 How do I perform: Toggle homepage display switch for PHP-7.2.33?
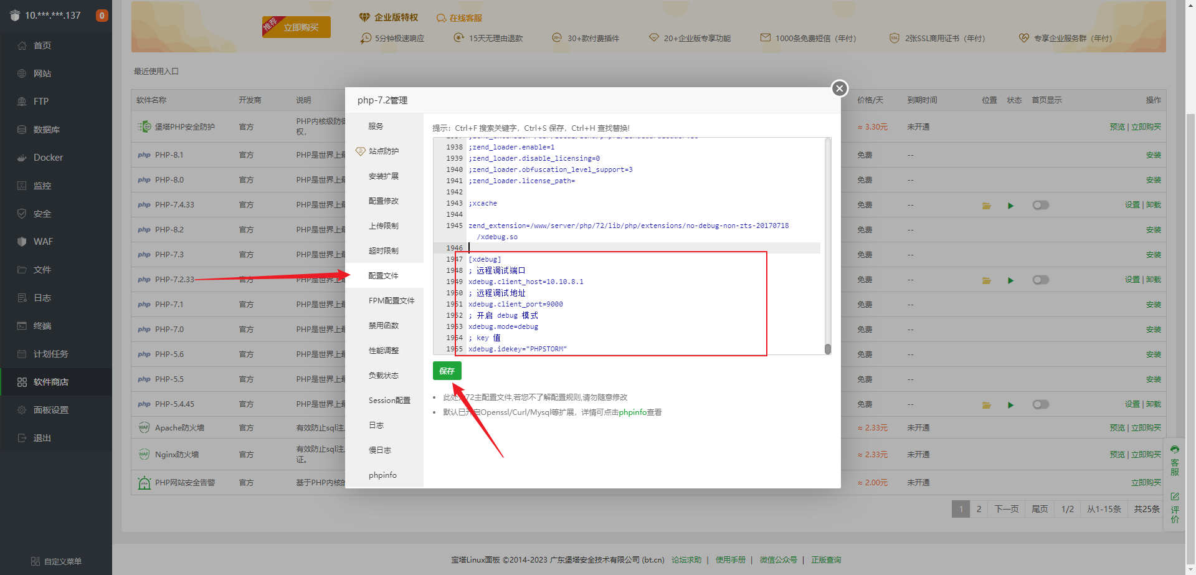pyautogui.click(x=1041, y=280)
